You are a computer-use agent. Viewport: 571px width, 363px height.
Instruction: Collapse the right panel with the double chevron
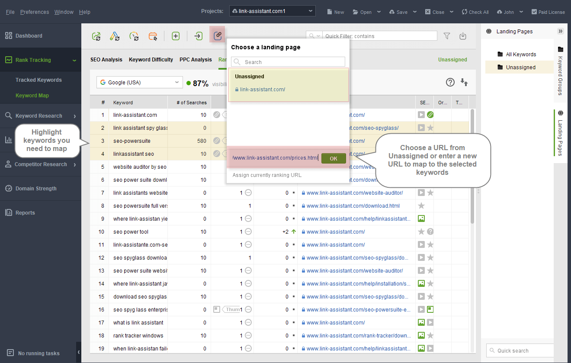561,31
